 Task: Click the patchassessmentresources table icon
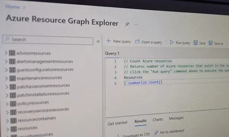coord(13,87)
